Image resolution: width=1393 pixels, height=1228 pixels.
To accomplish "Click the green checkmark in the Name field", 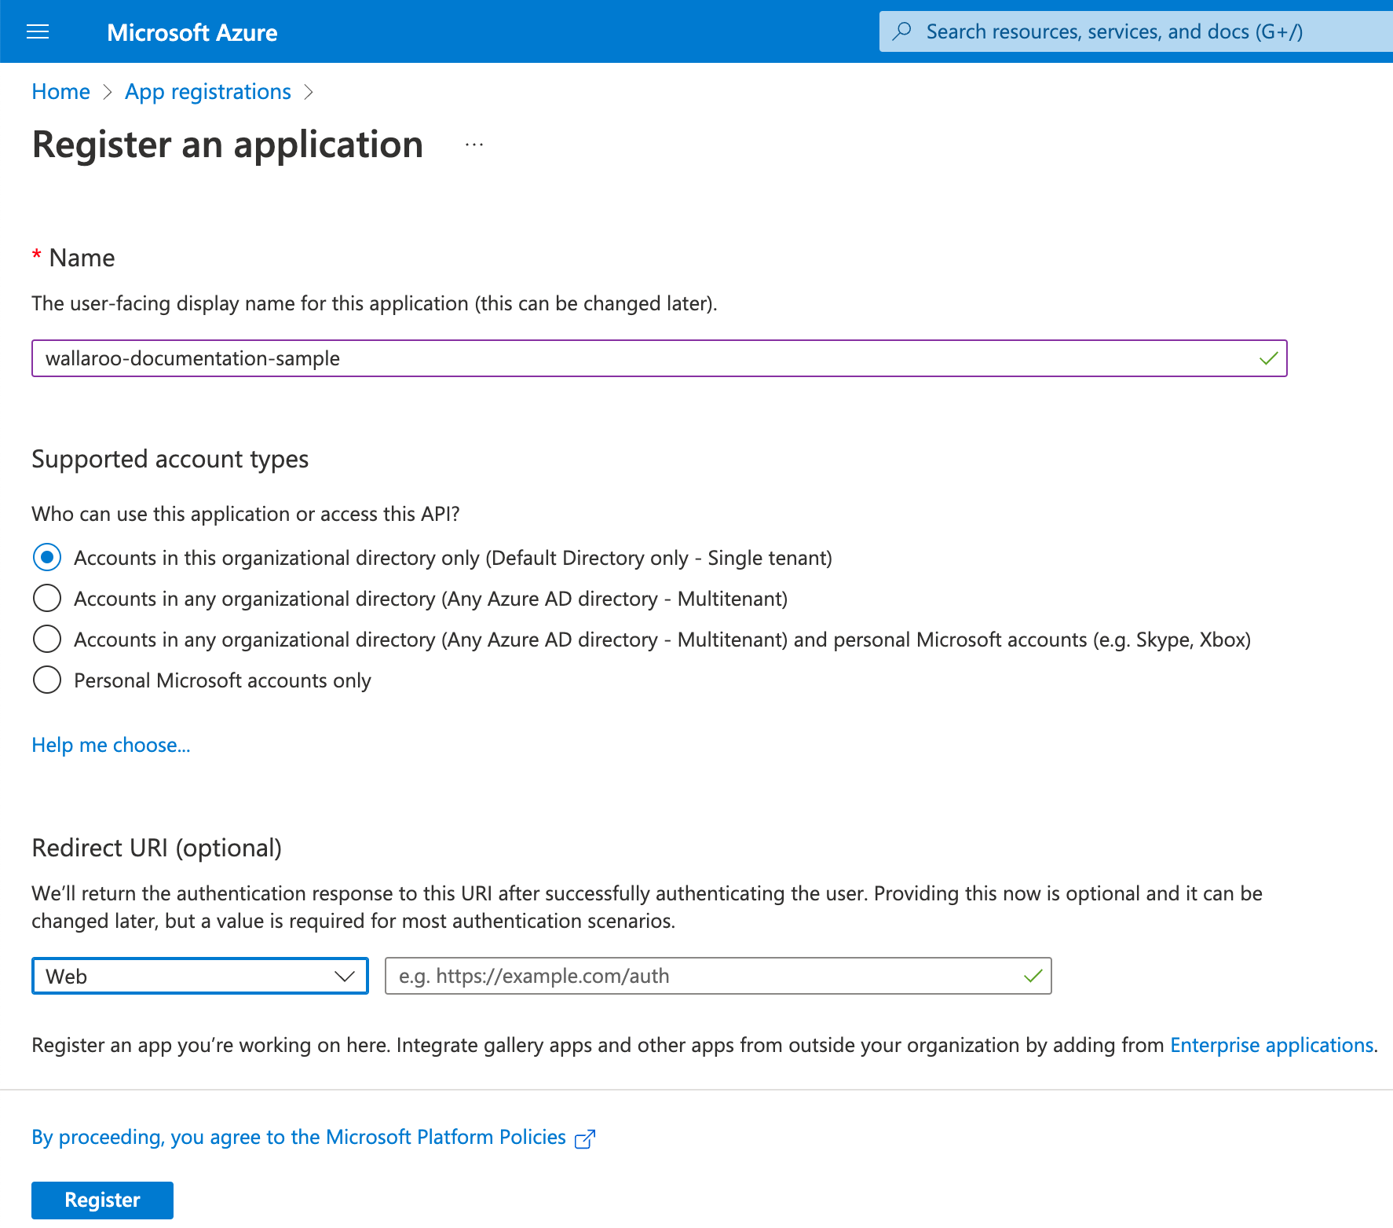I will 1268,358.
